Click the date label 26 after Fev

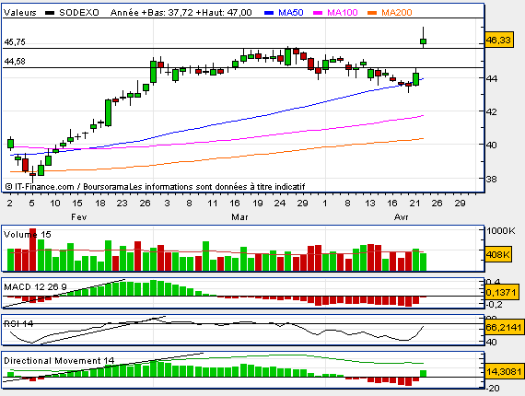(145, 204)
